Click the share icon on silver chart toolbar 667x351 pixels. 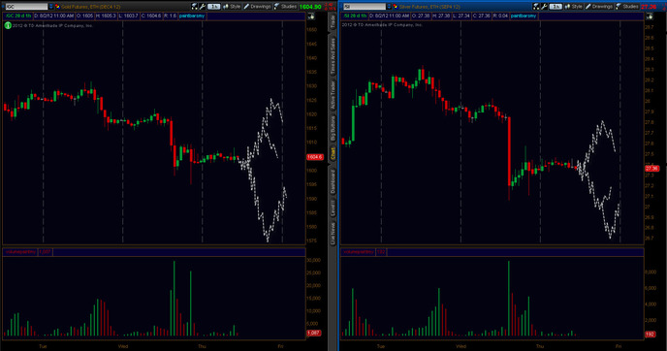tap(536, 7)
